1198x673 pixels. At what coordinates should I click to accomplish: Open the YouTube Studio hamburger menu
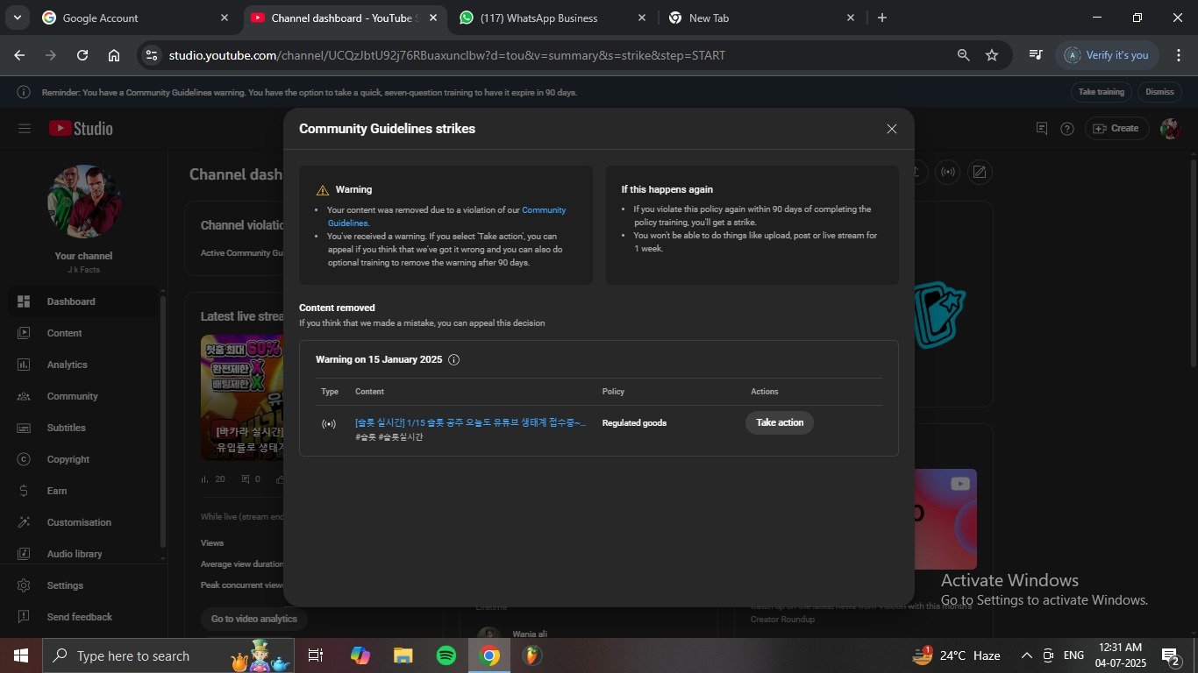pos(25,129)
